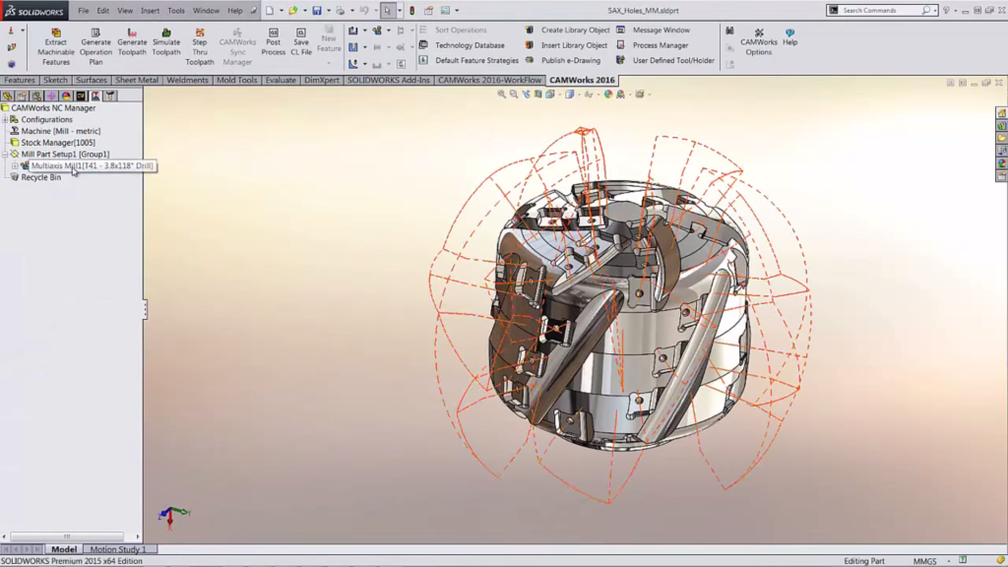Screen dimensions: 1008x567
Task: Open the File menu
Action: [x=84, y=10]
